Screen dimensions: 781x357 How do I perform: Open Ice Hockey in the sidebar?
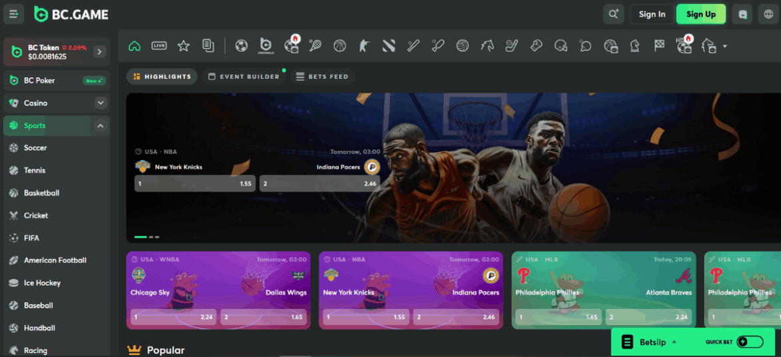[x=56, y=283]
